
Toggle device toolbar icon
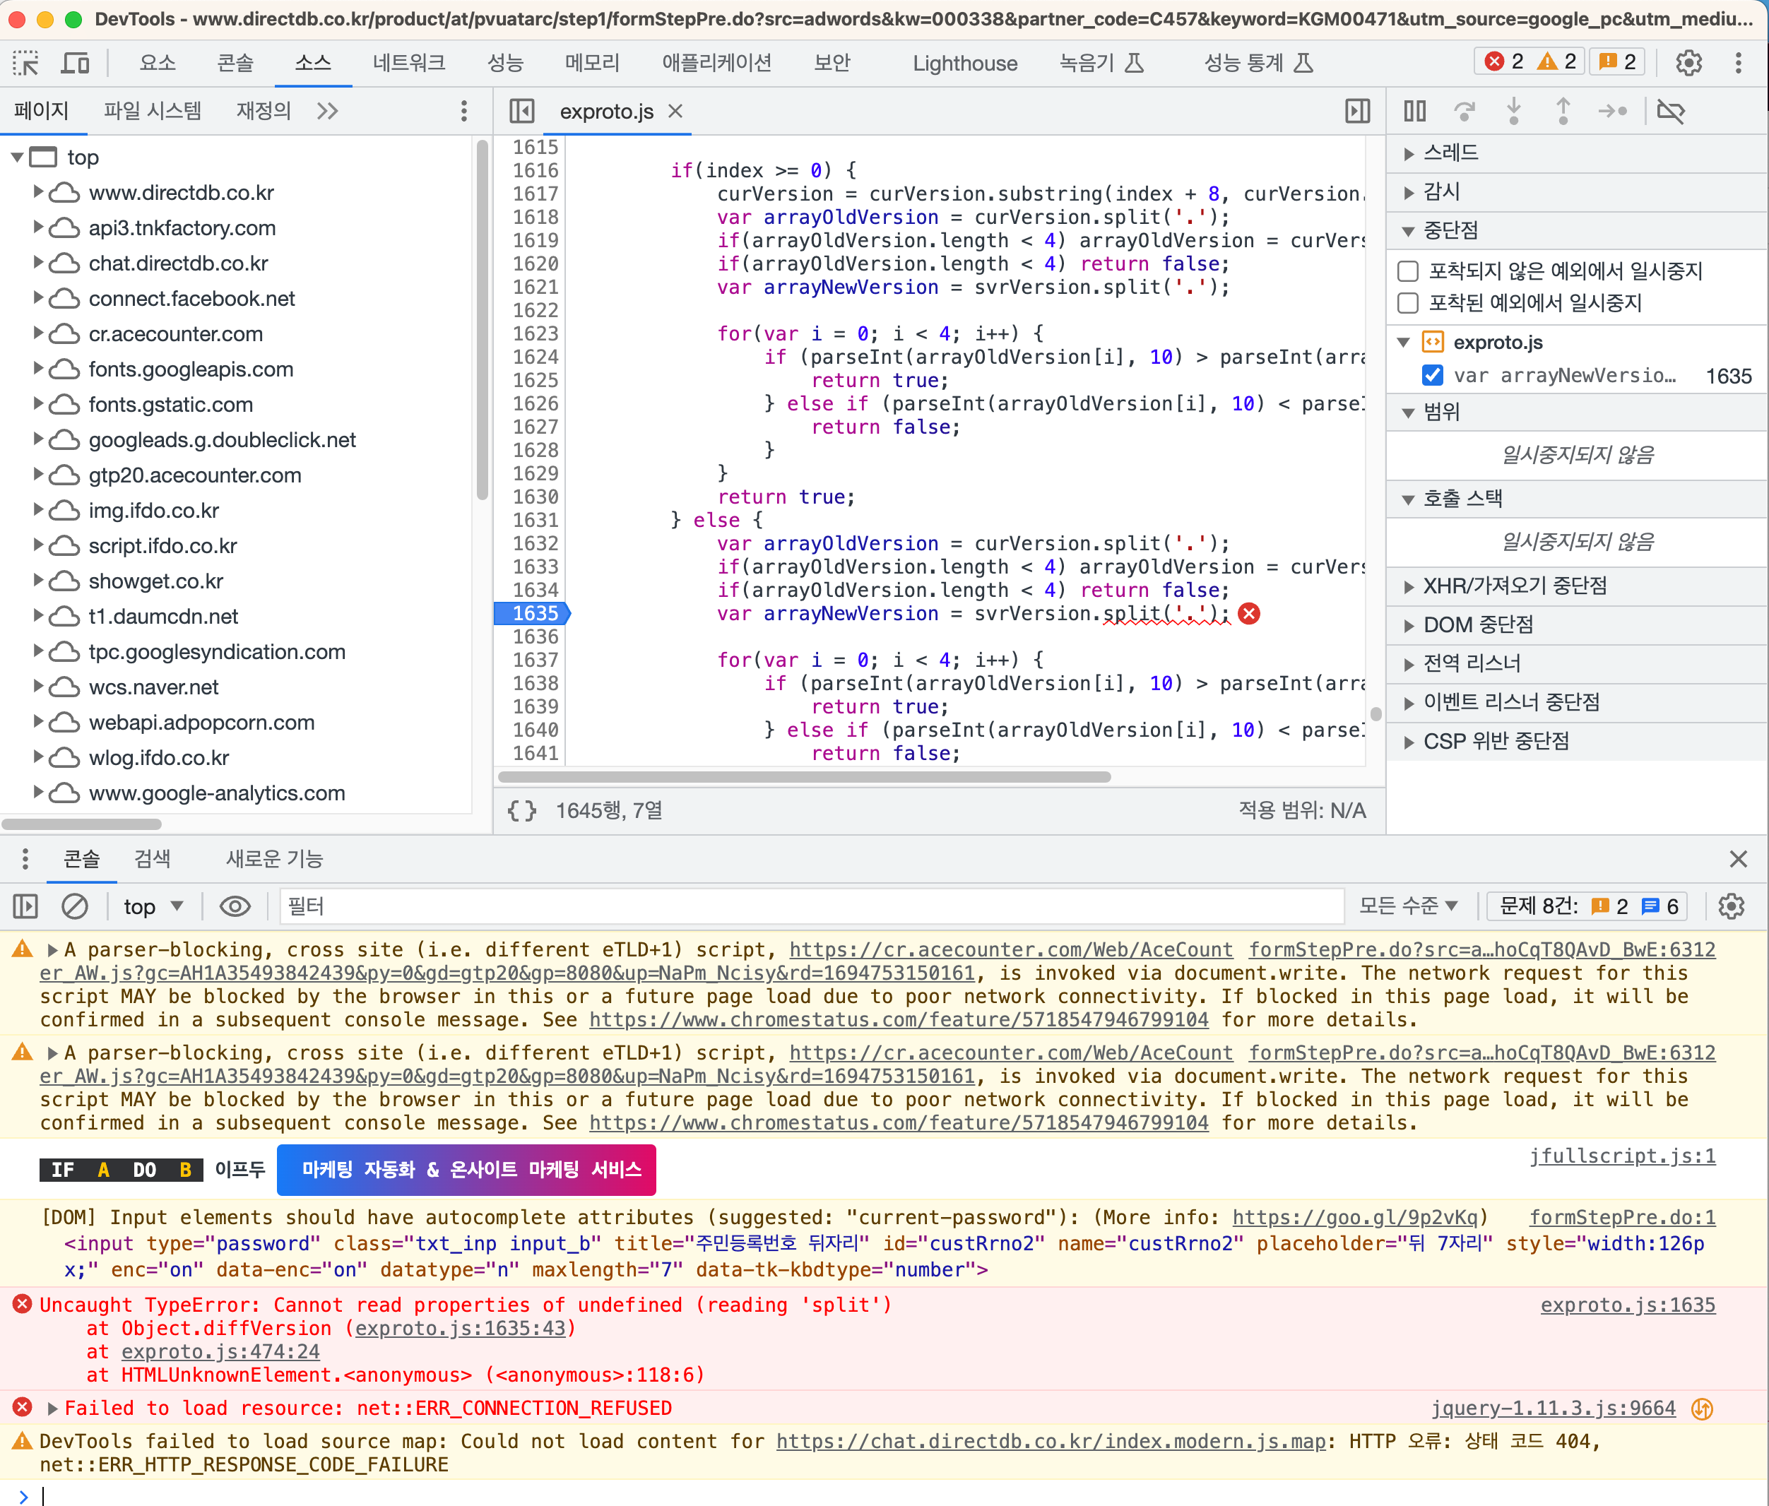(75, 63)
